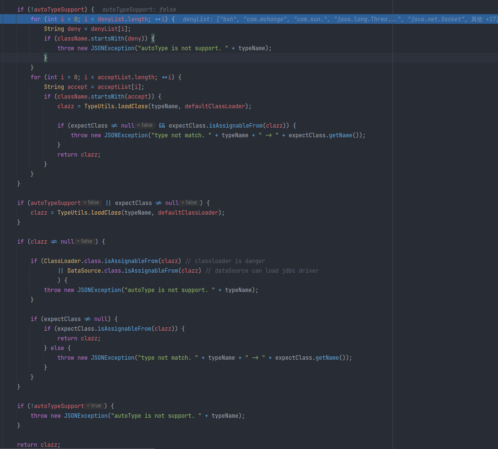Image resolution: width=498 pixels, height=449 pixels.
Task: Click '// dataSource can load jdbc driver' comment
Action: (262, 271)
